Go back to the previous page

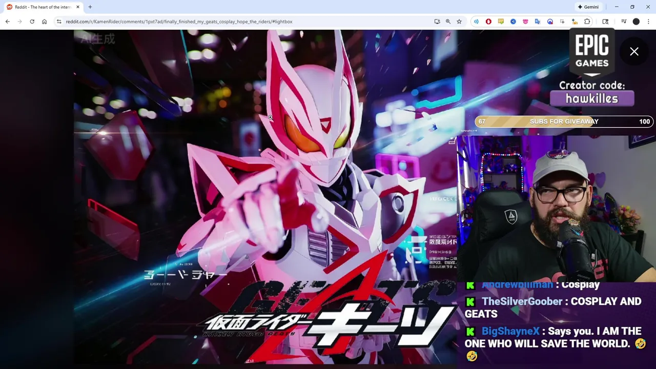[7, 22]
